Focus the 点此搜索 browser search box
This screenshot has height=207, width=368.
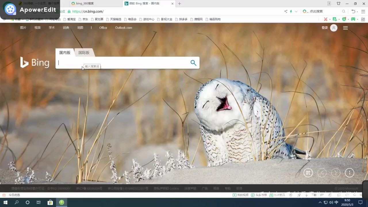[x=324, y=11]
